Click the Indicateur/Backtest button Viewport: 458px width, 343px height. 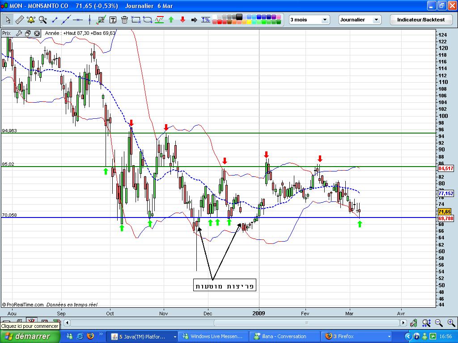click(420, 20)
